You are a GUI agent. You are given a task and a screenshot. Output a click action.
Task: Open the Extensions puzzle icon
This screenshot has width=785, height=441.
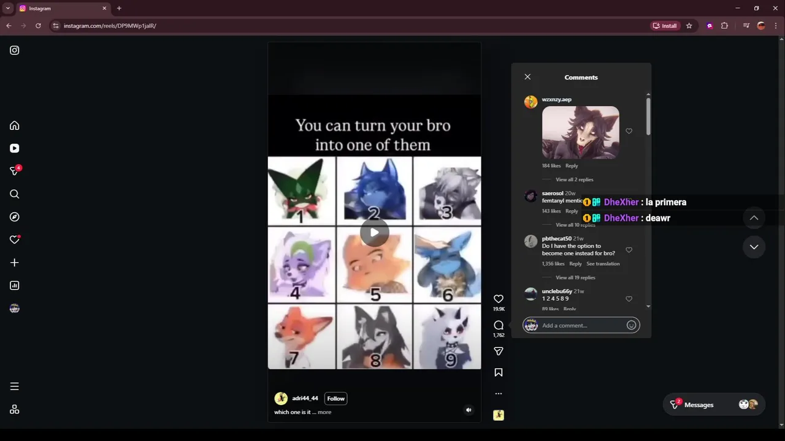(x=724, y=26)
